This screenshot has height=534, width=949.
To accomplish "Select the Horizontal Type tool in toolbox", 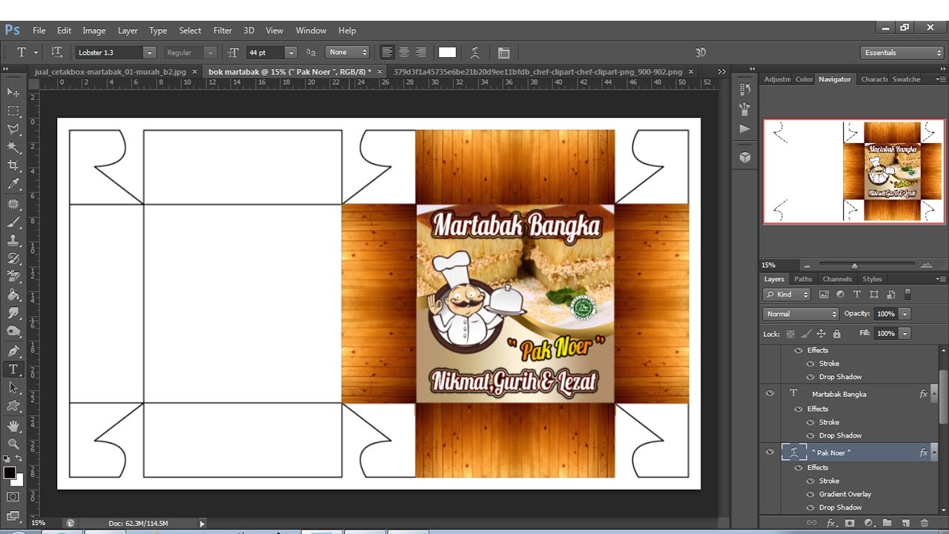I will point(13,369).
